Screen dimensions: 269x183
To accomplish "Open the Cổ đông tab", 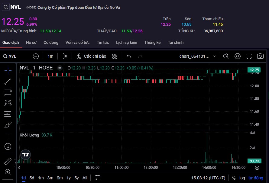I will (x=51, y=43).
